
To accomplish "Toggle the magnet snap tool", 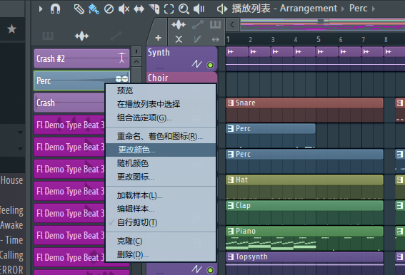I will 55,9.
